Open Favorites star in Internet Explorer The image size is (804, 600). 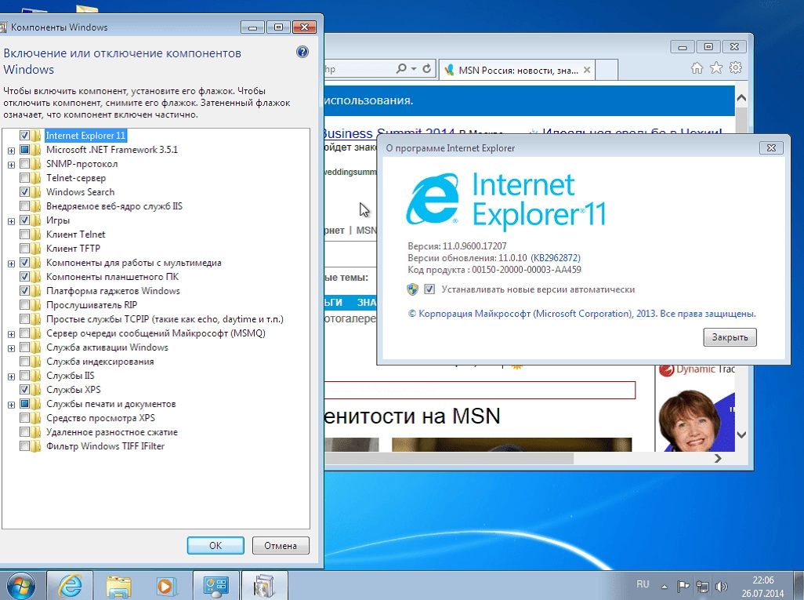tap(716, 68)
